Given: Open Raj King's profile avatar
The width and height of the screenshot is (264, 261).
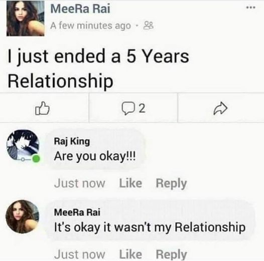Looking at the screenshot, I should (23, 145).
